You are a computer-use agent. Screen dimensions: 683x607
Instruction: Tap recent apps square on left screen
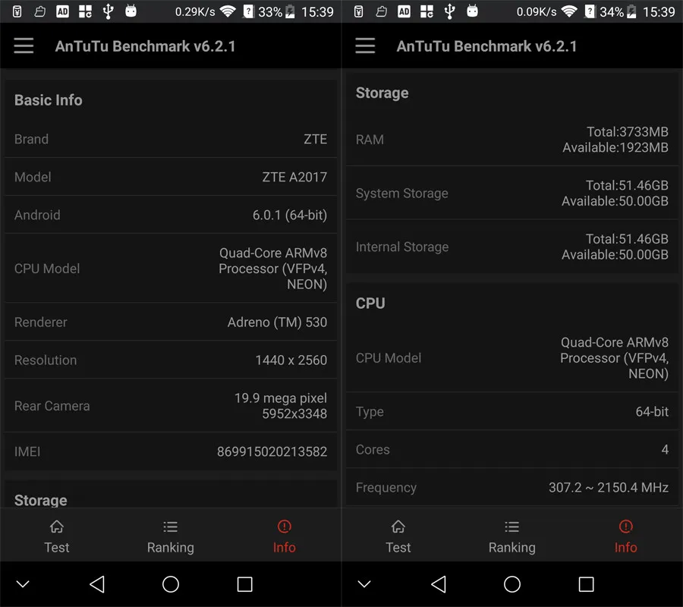point(245,584)
